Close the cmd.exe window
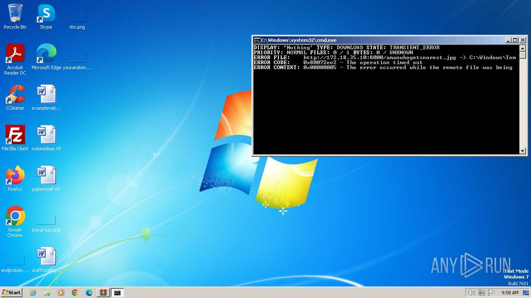The height and width of the screenshot is (298, 531). 523,40
